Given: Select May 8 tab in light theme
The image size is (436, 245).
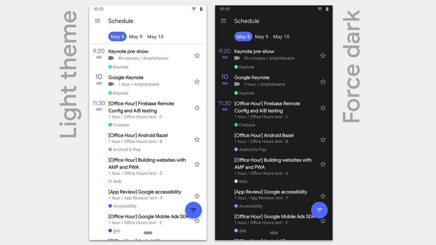Looking at the screenshot, I should coord(118,37).
